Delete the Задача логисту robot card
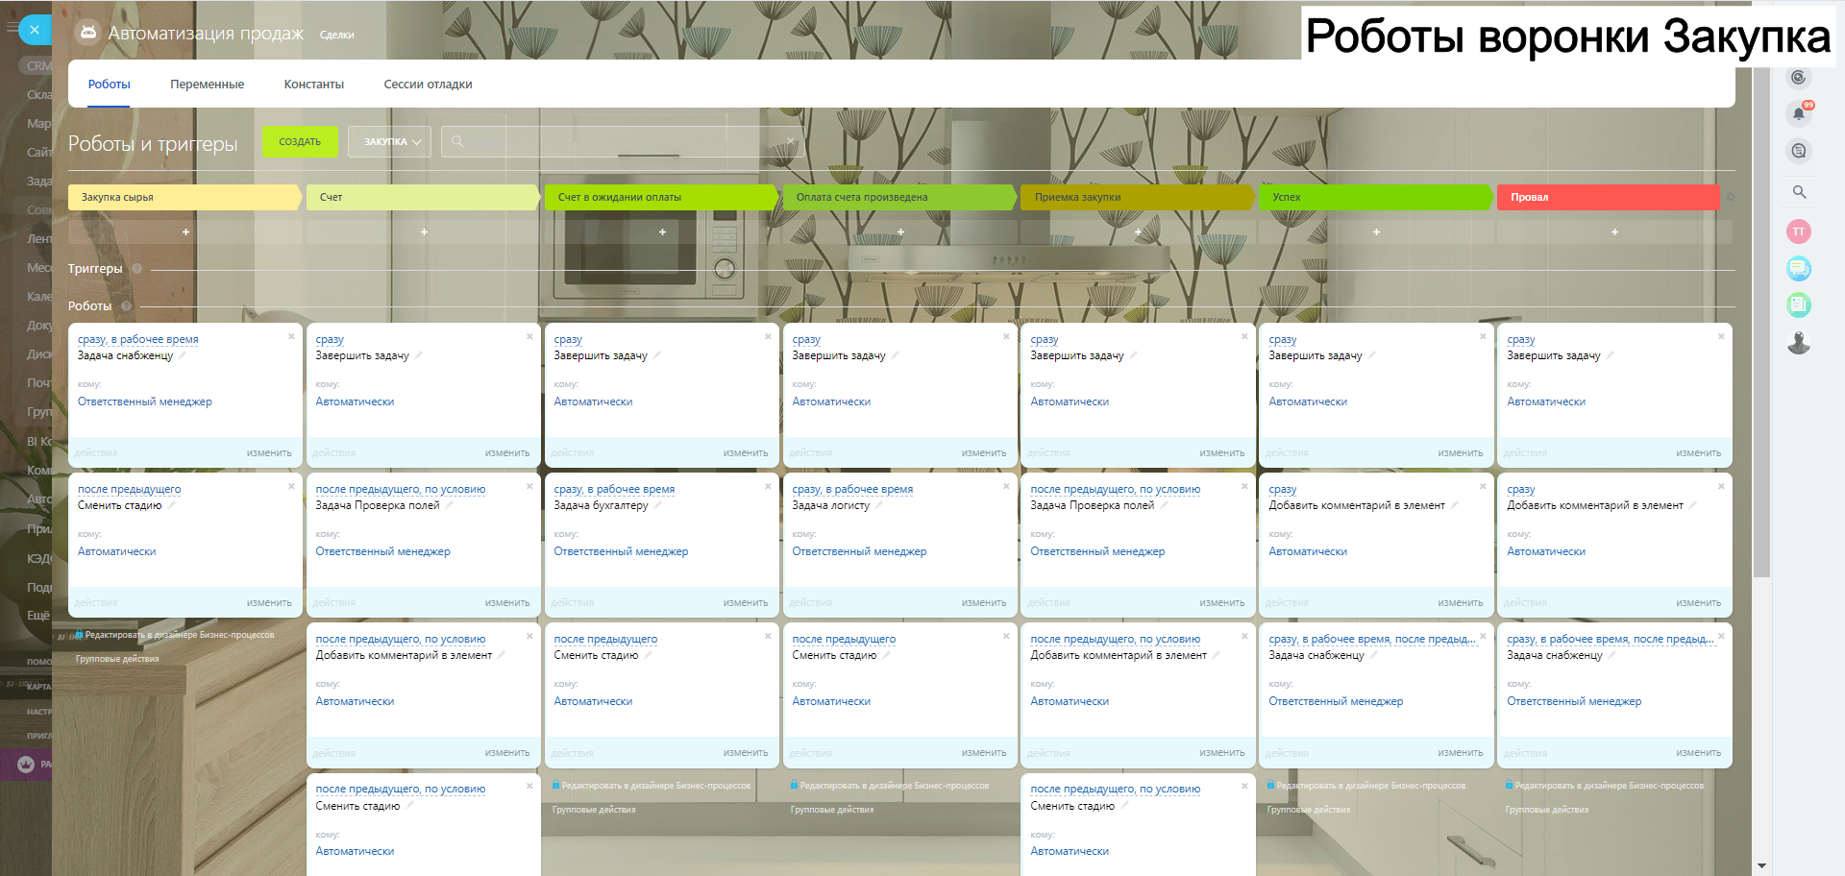The width and height of the screenshot is (1845, 876). coord(1006,486)
